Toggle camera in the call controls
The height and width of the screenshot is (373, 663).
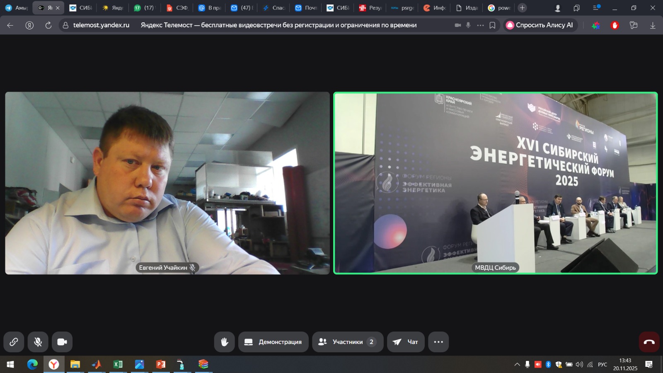coord(62,342)
